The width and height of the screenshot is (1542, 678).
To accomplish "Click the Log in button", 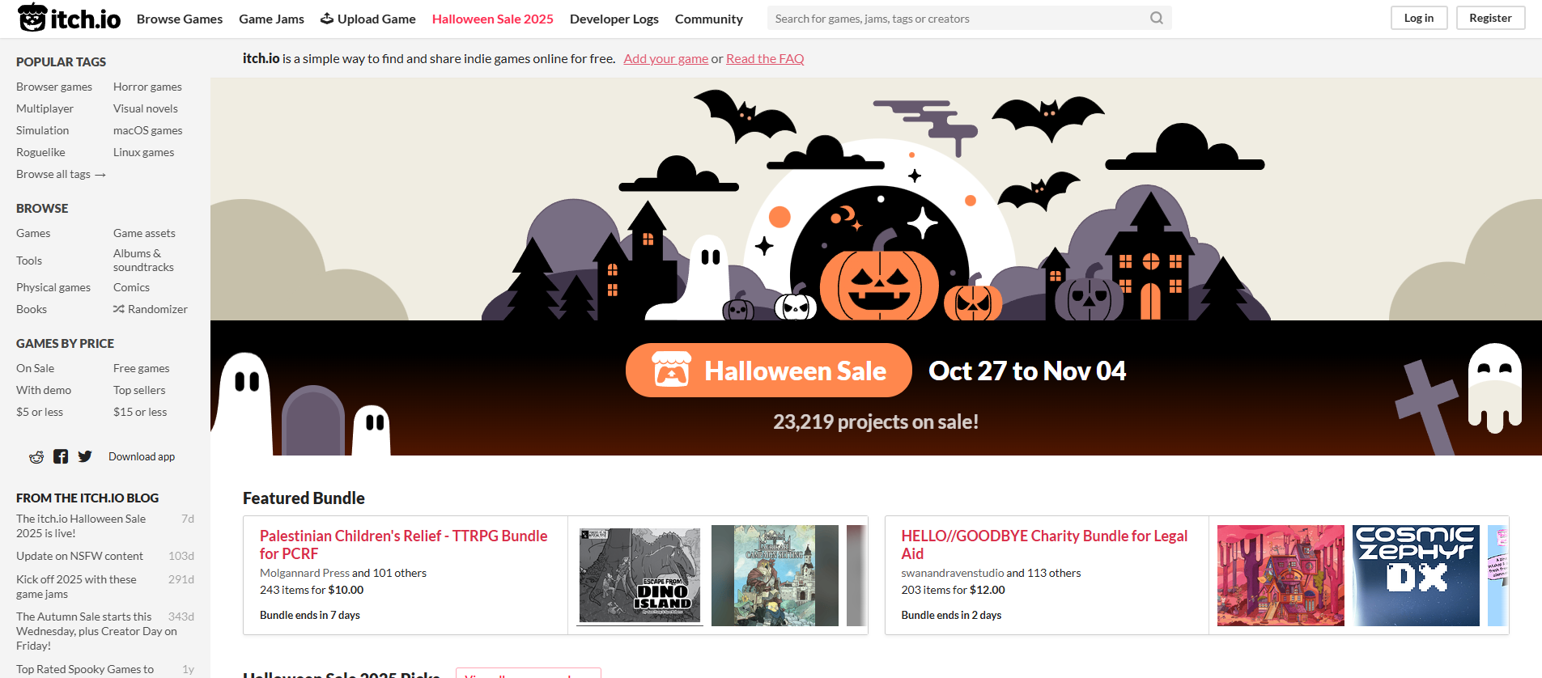I will tap(1419, 18).
